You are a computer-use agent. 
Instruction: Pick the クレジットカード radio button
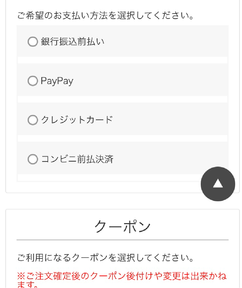pos(33,120)
